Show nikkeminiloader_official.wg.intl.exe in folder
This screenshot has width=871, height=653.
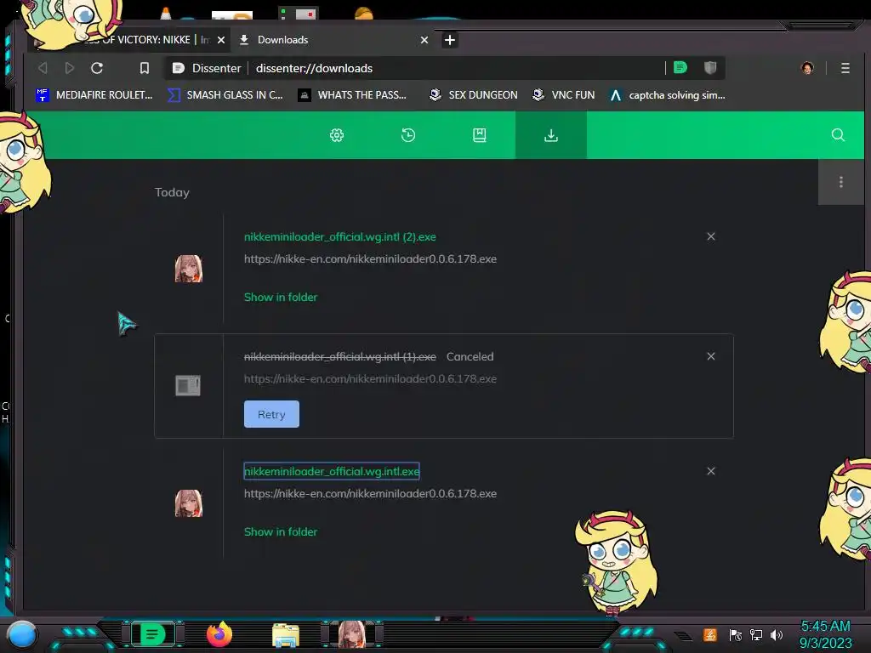(x=281, y=532)
